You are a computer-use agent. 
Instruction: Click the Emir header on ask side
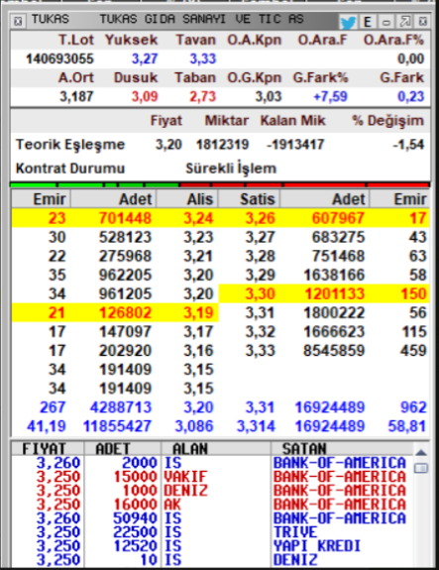click(399, 199)
